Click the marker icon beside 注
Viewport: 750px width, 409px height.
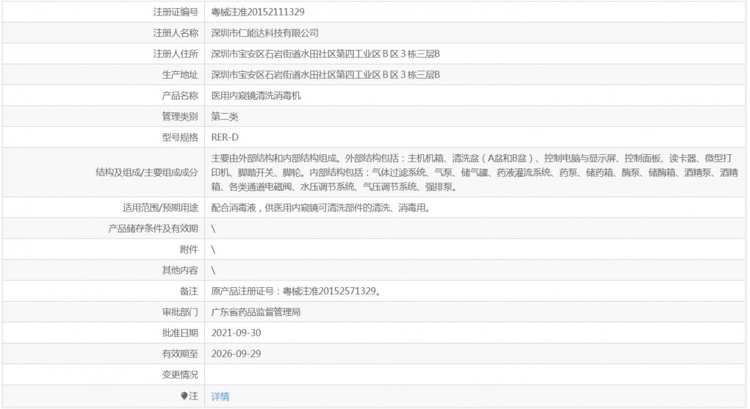click(184, 396)
